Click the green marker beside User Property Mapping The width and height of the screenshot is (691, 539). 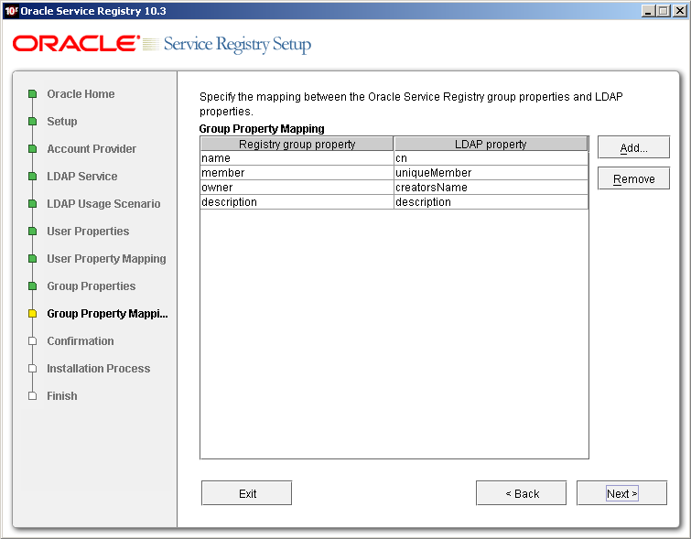click(x=32, y=259)
